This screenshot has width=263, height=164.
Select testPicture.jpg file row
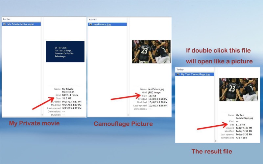(x=107, y=24)
